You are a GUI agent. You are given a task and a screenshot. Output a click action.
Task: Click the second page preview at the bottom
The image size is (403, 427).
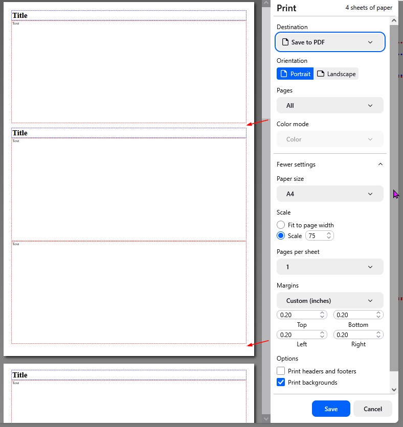pos(129,393)
